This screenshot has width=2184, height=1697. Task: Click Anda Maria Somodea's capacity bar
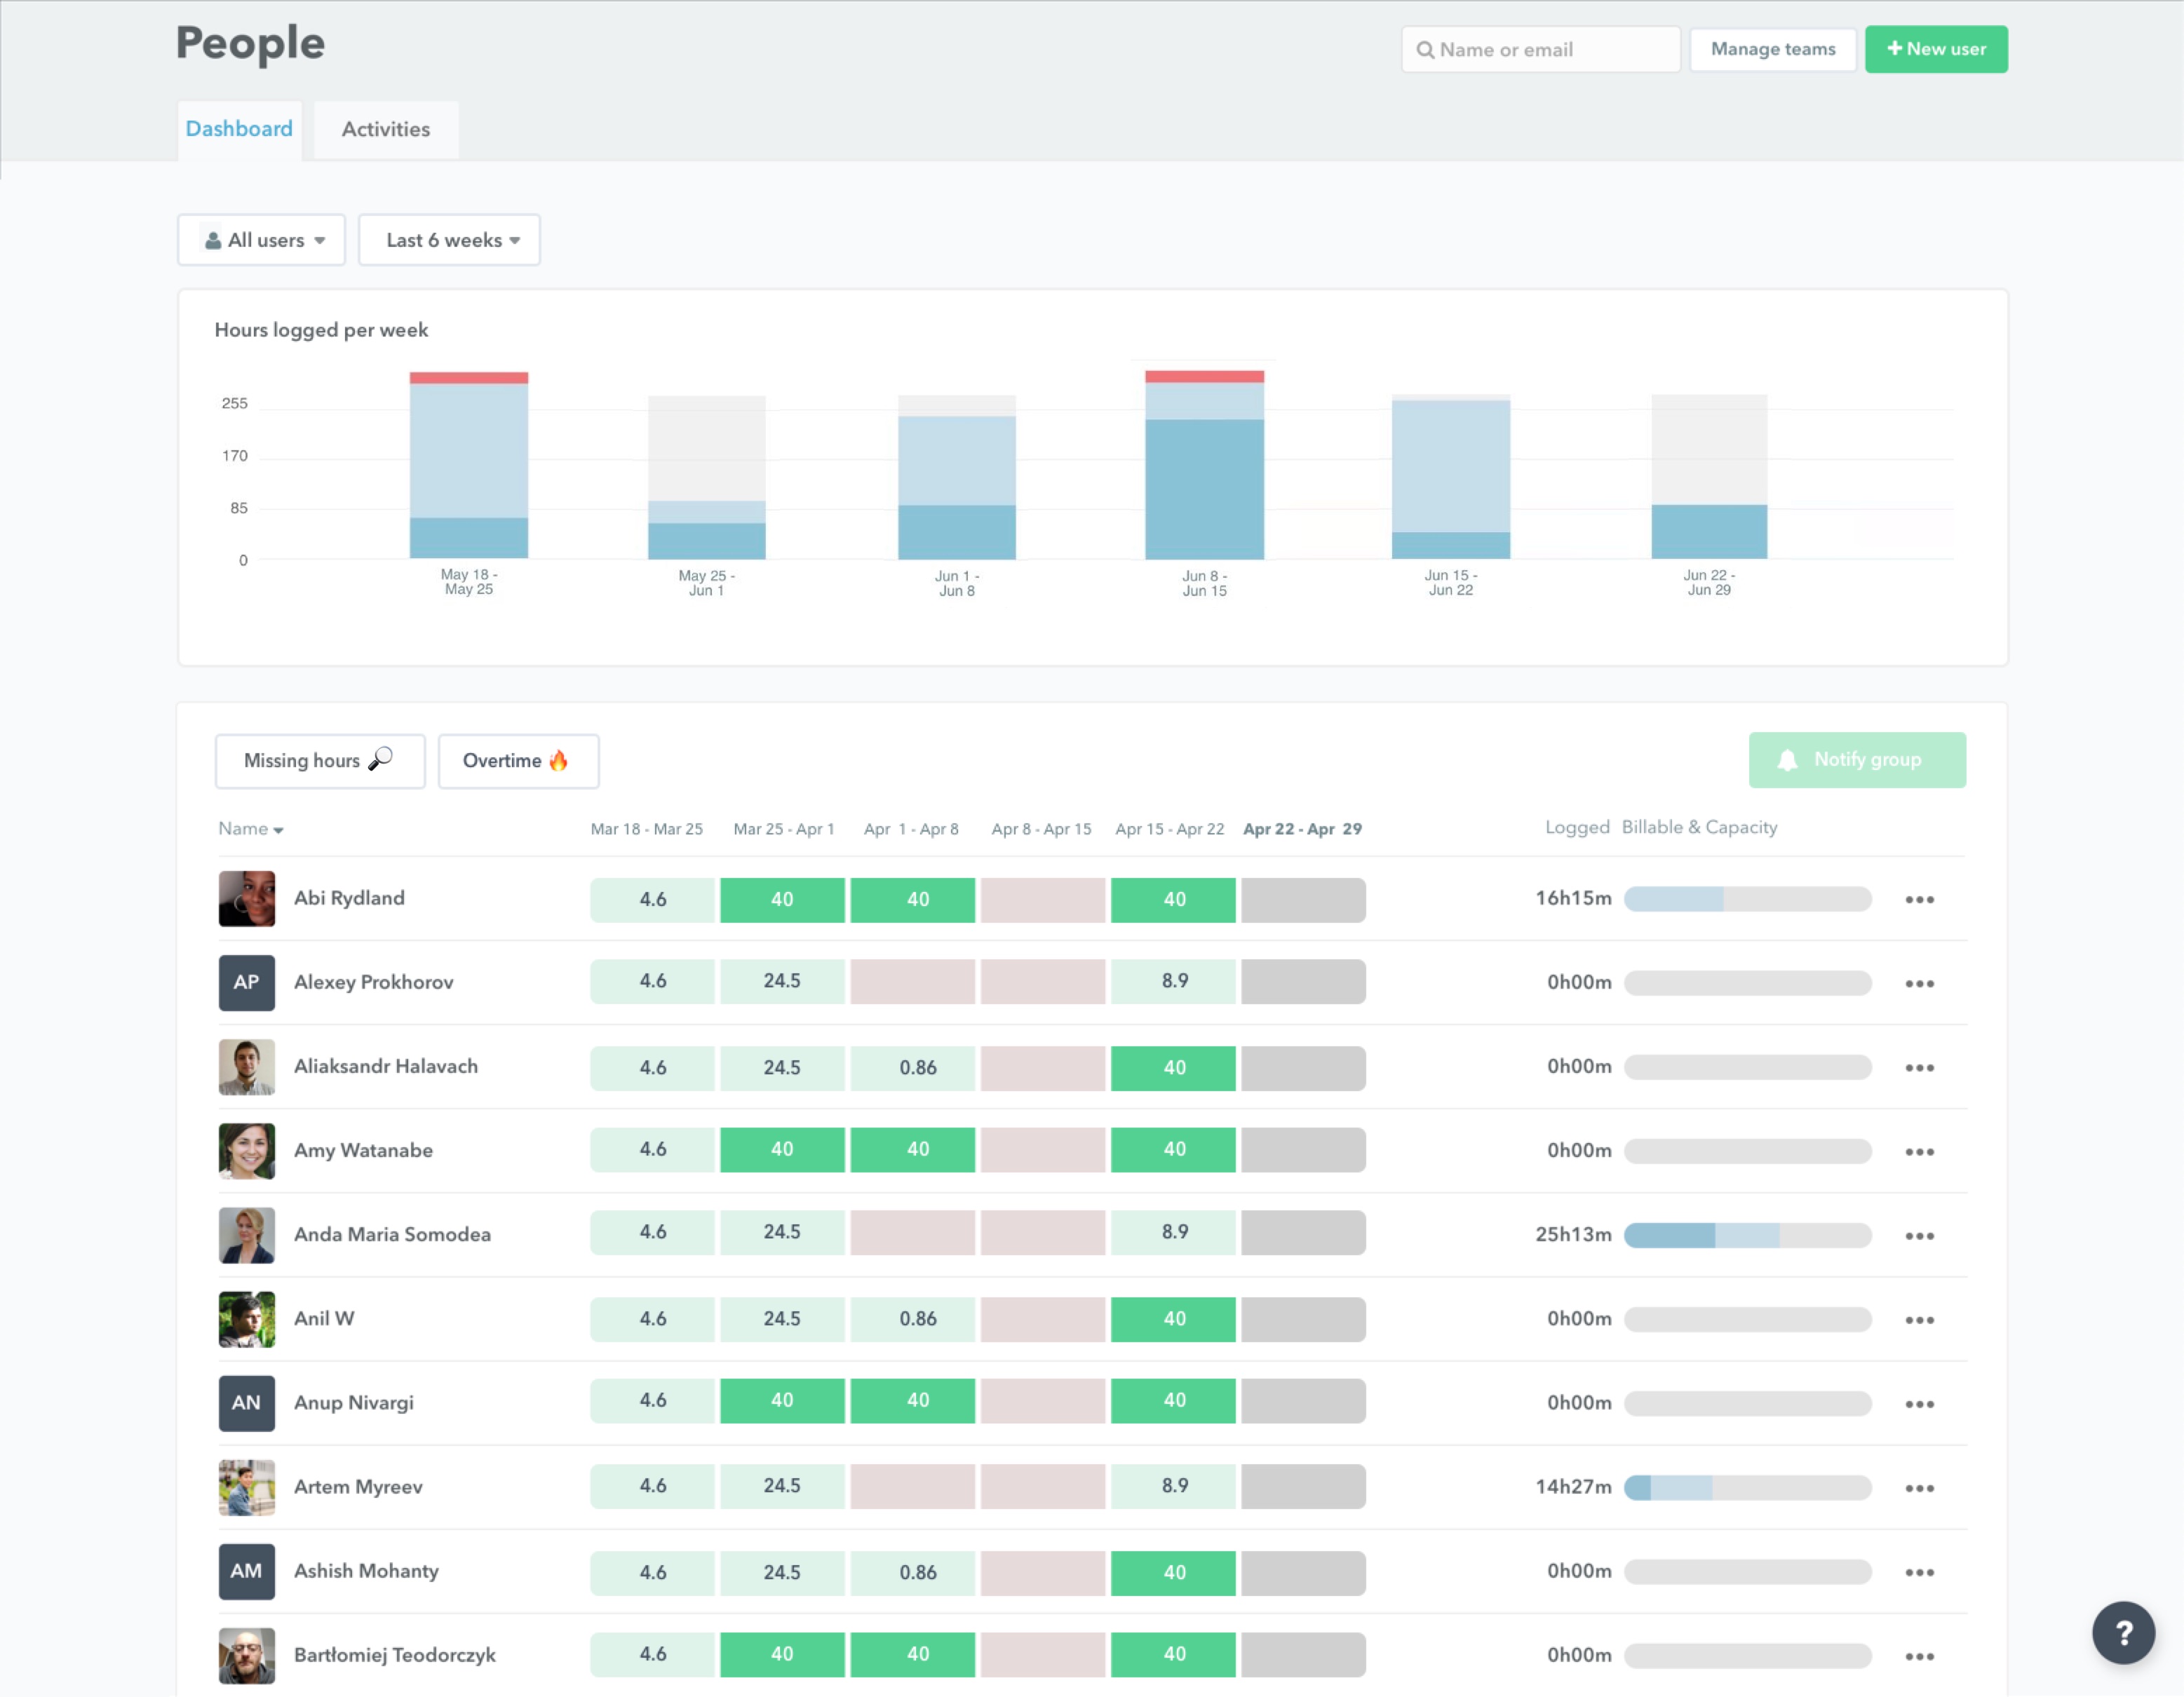1748,1234
